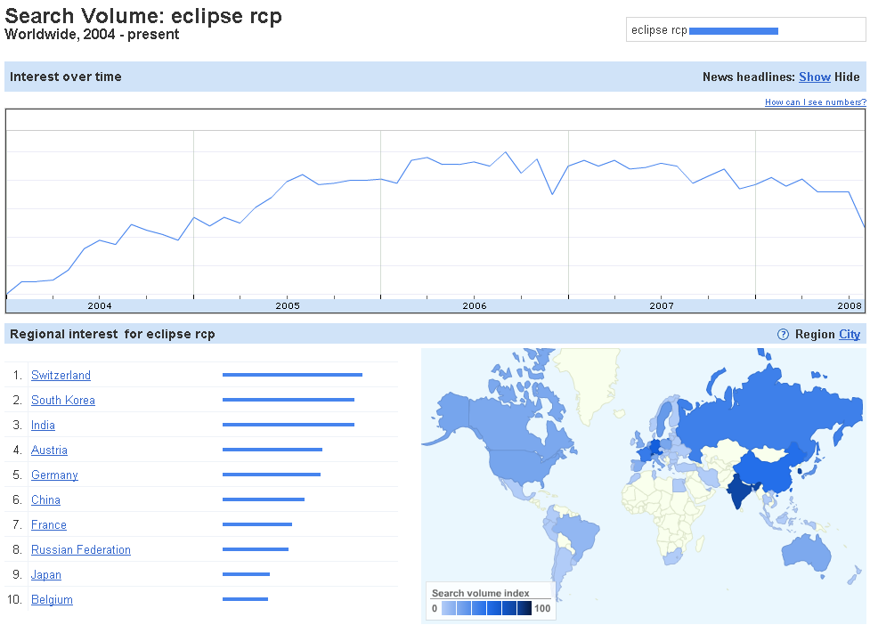Click the 'Interest over time' heading
The height and width of the screenshot is (625, 870).
point(66,77)
